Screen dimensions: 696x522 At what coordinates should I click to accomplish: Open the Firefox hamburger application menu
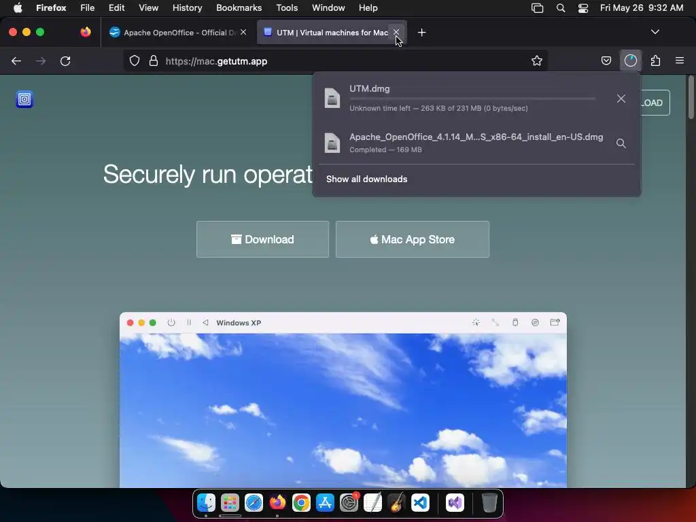680,60
